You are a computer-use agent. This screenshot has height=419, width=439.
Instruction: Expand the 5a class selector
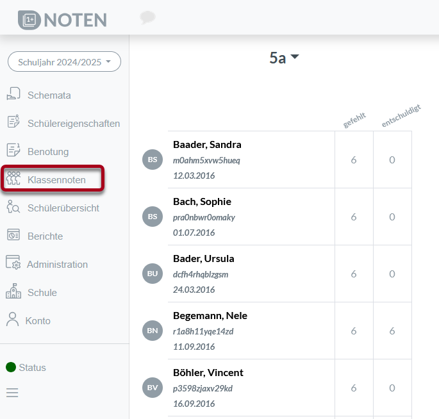point(284,58)
